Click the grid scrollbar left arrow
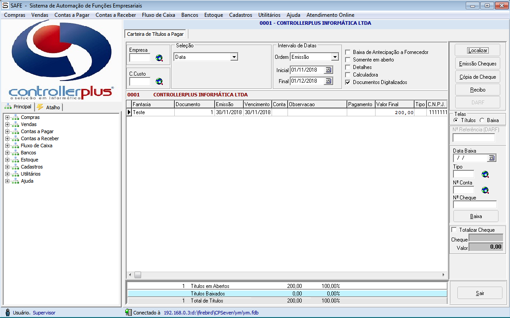The height and width of the screenshot is (318, 510). (130, 275)
